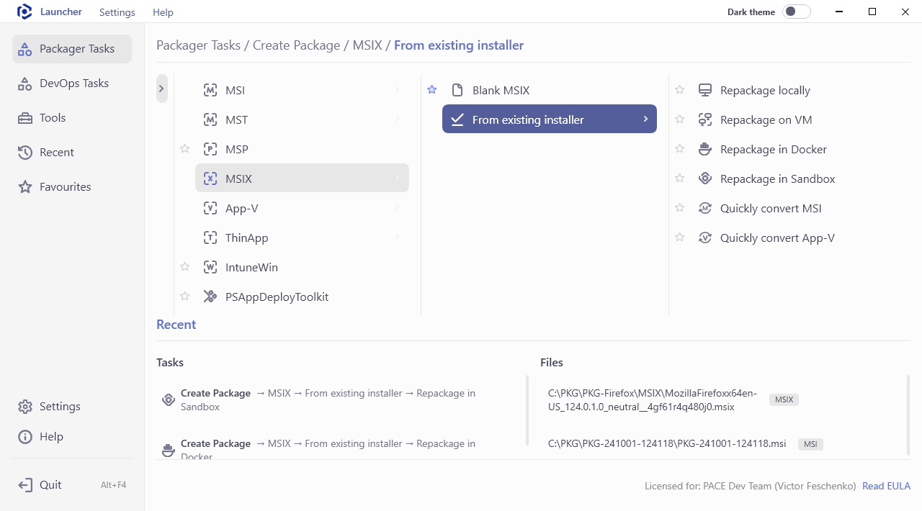Click the Packager Tasks sidebar icon
The height and width of the screenshot is (511, 922).
point(25,49)
